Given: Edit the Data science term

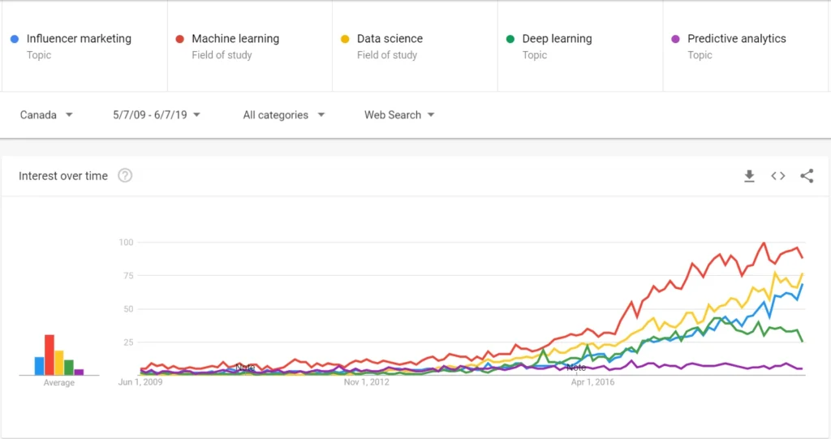Looking at the screenshot, I should (x=390, y=39).
